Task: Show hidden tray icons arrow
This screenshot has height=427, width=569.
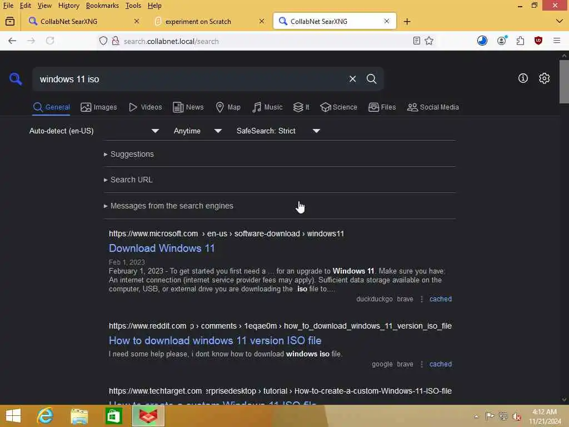Action: point(476,416)
